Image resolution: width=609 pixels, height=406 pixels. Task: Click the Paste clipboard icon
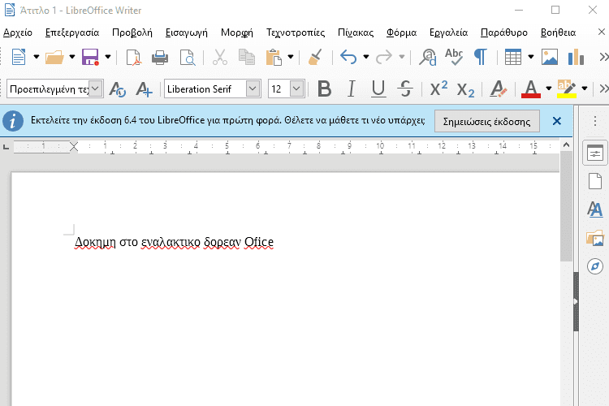[x=274, y=57]
